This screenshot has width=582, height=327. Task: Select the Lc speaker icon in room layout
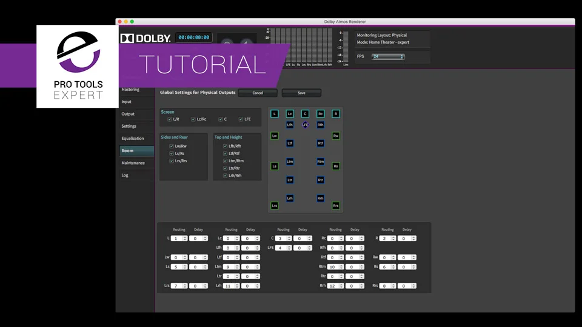coord(290,114)
